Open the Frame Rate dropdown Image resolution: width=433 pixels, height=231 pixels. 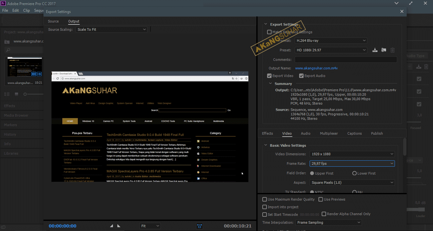(x=352, y=164)
